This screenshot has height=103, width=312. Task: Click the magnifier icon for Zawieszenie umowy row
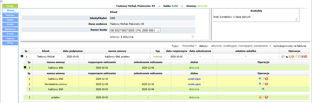[260, 84]
